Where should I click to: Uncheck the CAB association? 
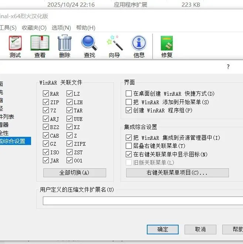point(46,135)
